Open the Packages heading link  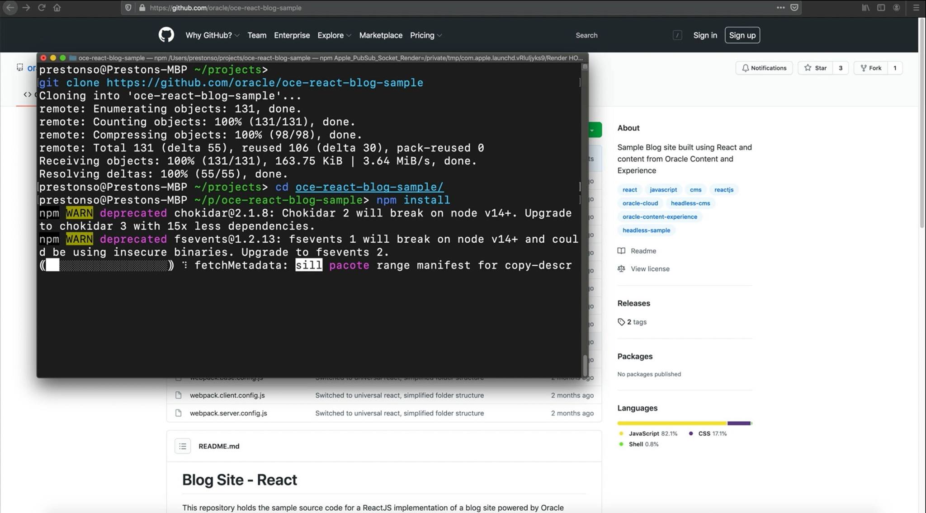(635, 356)
